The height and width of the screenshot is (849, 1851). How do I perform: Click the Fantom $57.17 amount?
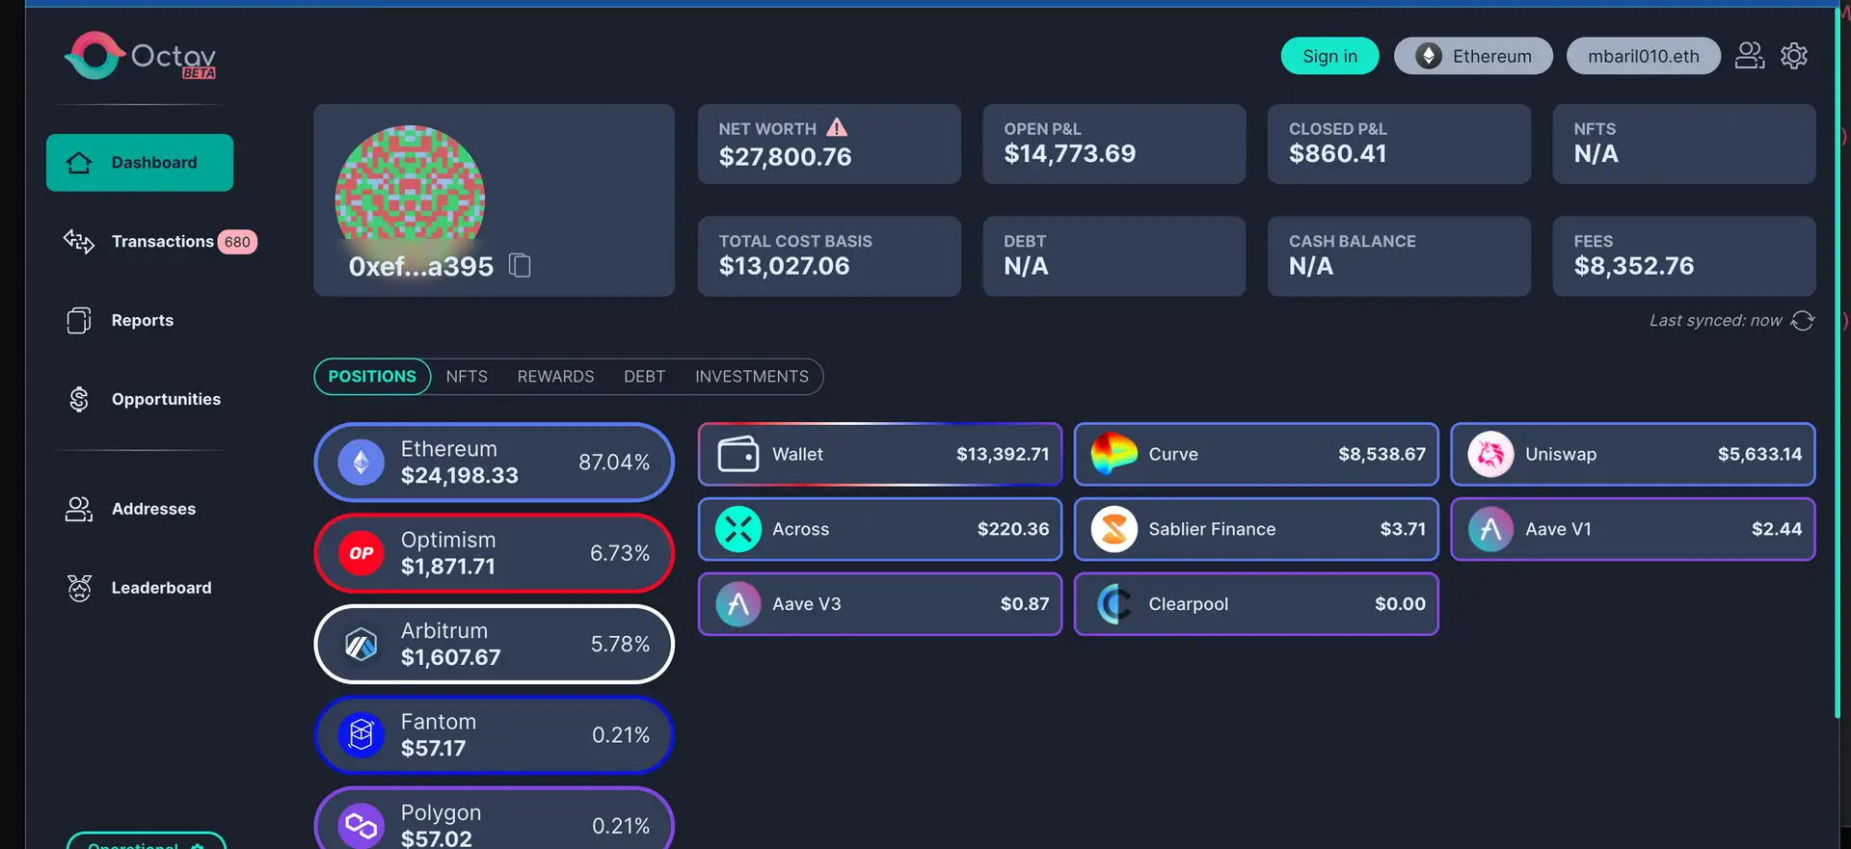click(433, 749)
